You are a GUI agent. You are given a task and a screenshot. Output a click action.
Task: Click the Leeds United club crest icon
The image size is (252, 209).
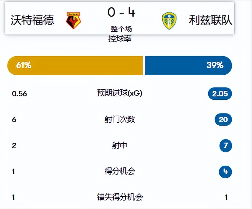[x=169, y=21]
